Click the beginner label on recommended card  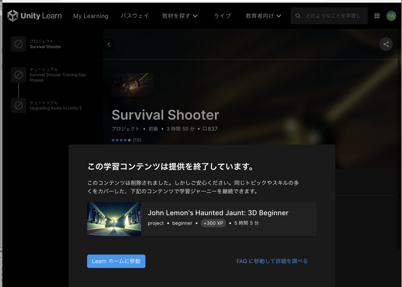tap(182, 223)
